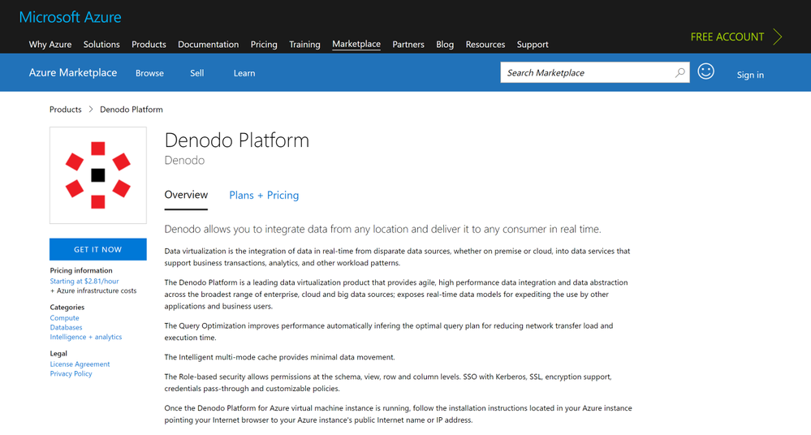Go to Products in the breadcrumb
The height and width of the screenshot is (435, 811).
pyautogui.click(x=66, y=109)
